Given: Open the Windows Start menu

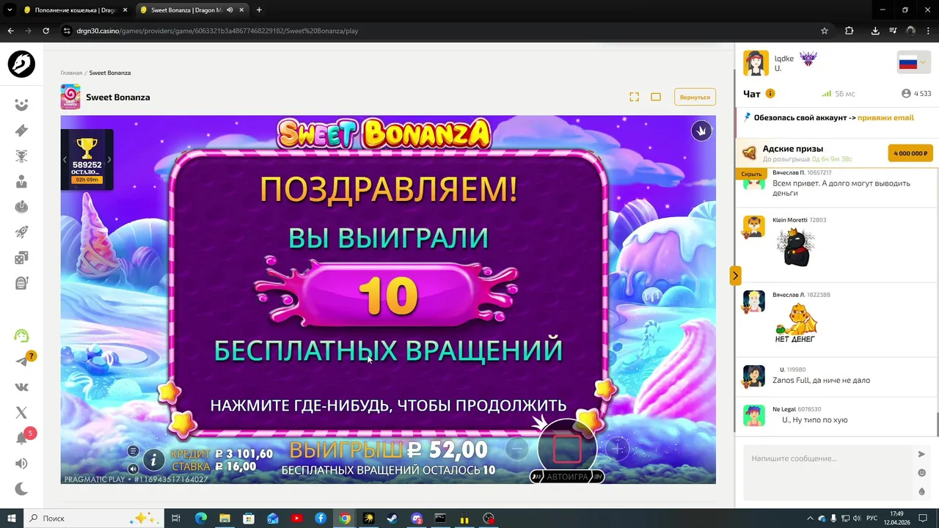Looking at the screenshot, I should [x=11, y=518].
